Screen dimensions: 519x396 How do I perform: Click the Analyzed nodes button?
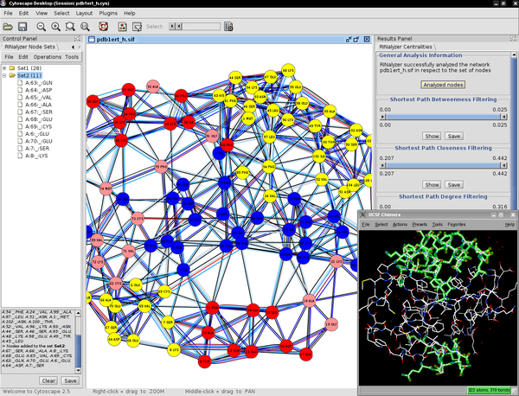(443, 84)
